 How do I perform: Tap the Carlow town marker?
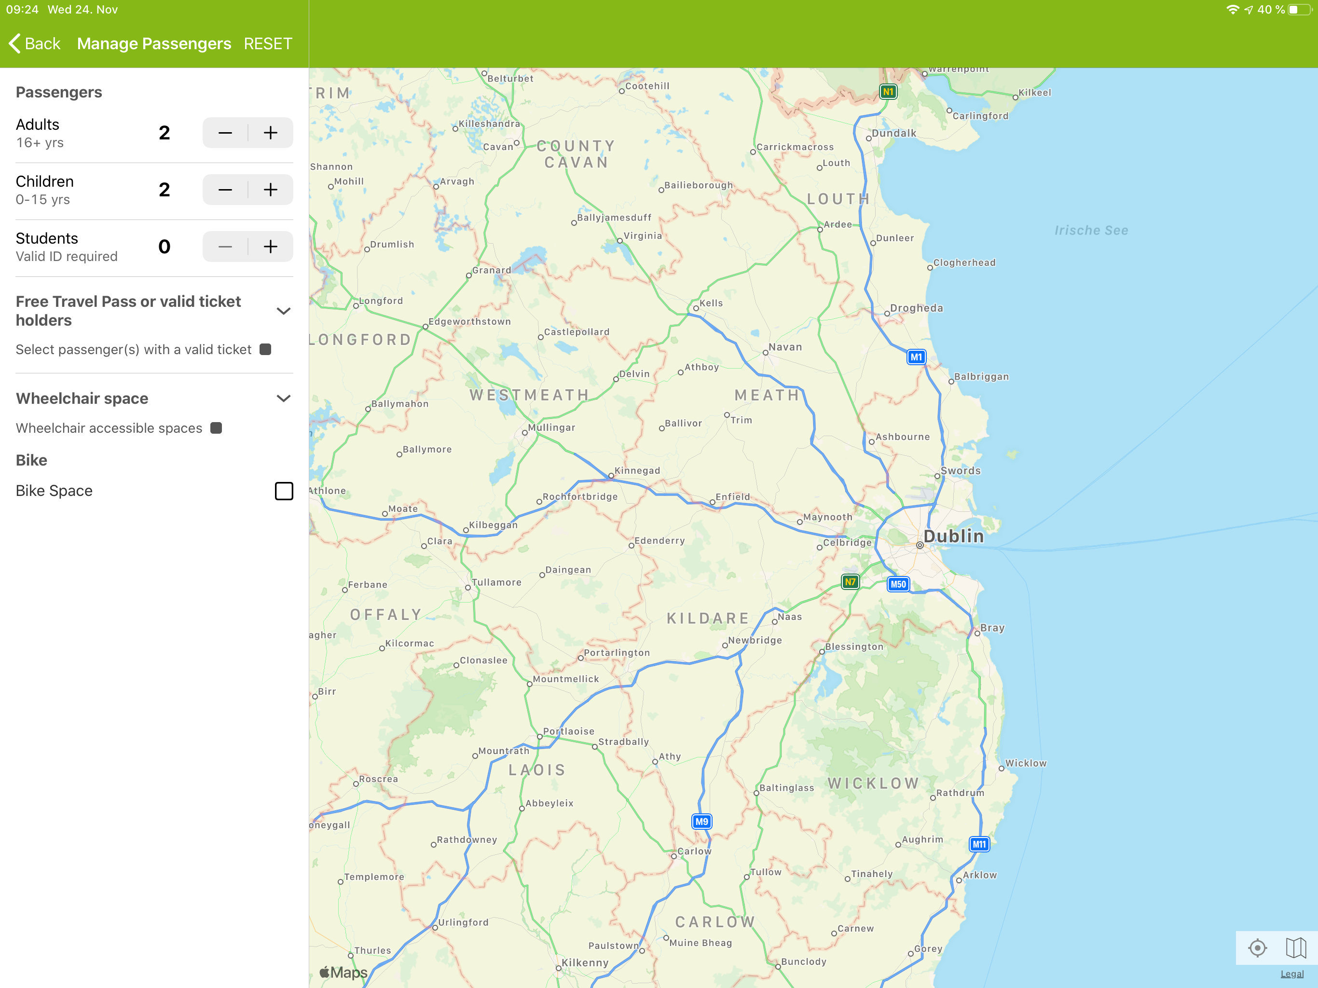point(674,856)
